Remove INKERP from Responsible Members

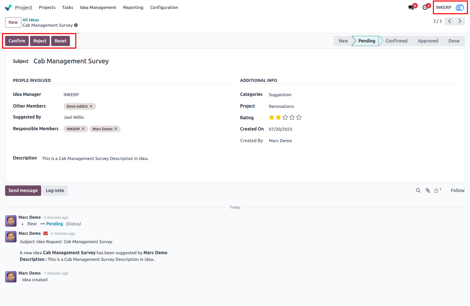pos(83,129)
